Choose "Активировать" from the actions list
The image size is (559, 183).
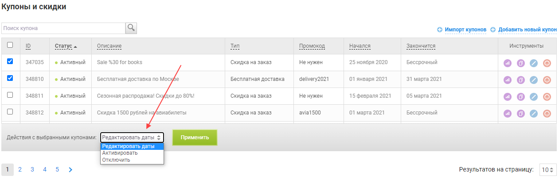[x=120, y=153]
